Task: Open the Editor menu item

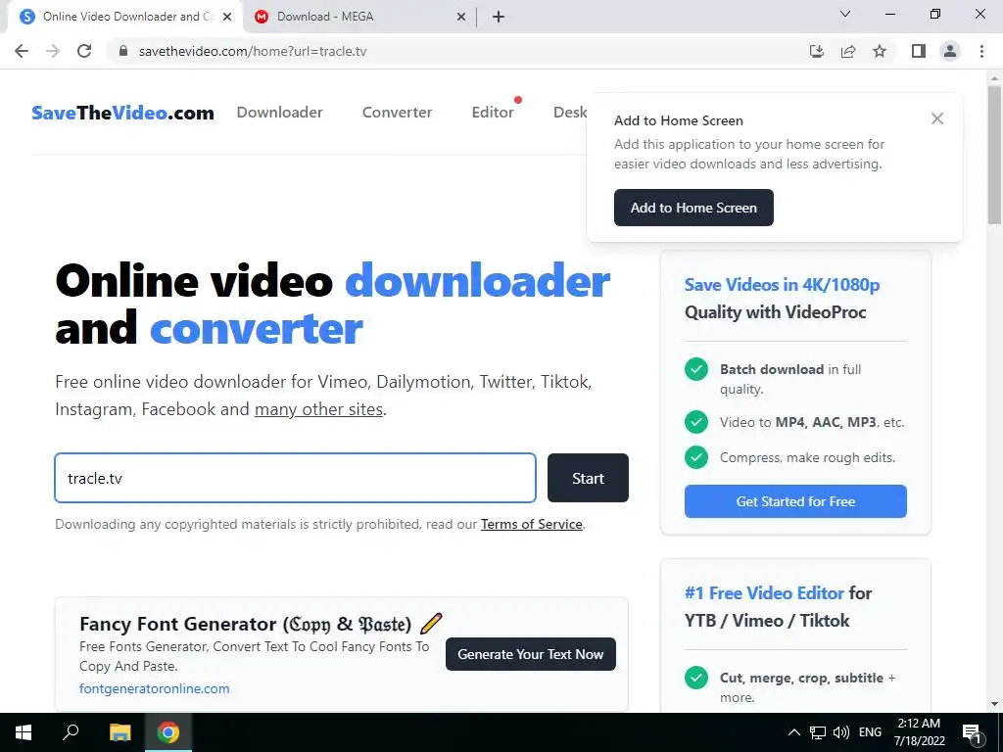Action: pos(493,112)
